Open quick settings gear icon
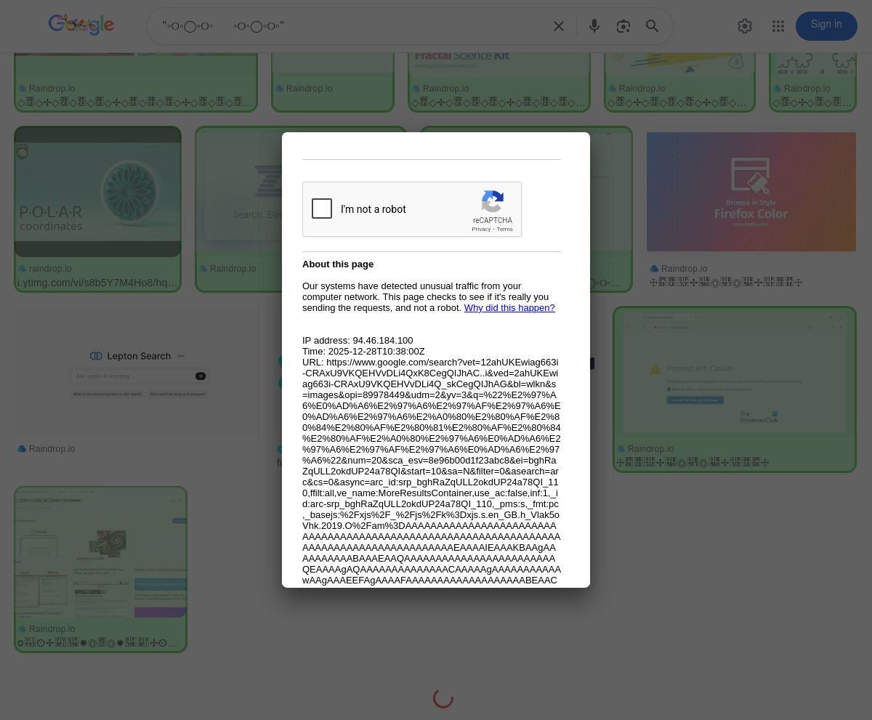This screenshot has height=720, width=872. pyautogui.click(x=745, y=27)
